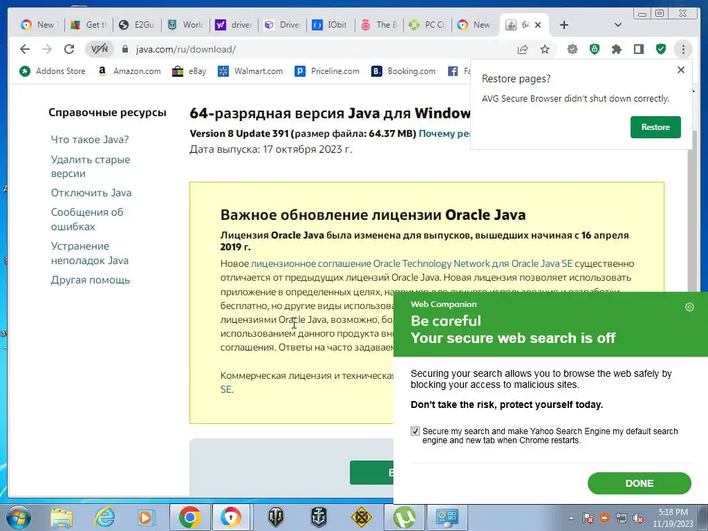Open Priceline.com bookmark
This screenshot has width=708, height=531.
point(327,71)
